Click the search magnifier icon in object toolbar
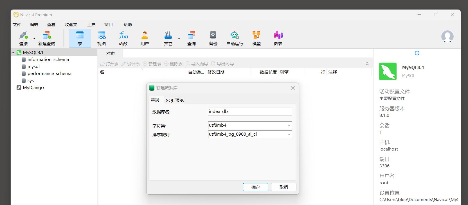 (367, 64)
